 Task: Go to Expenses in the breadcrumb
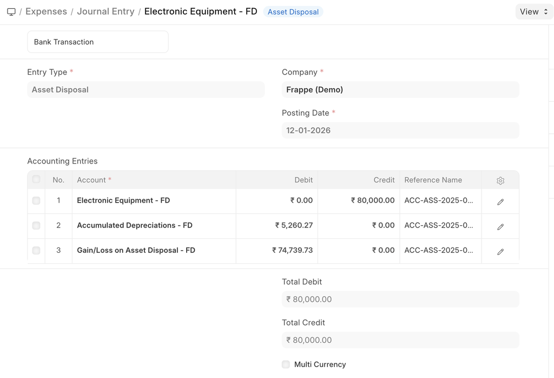(x=46, y=12)
